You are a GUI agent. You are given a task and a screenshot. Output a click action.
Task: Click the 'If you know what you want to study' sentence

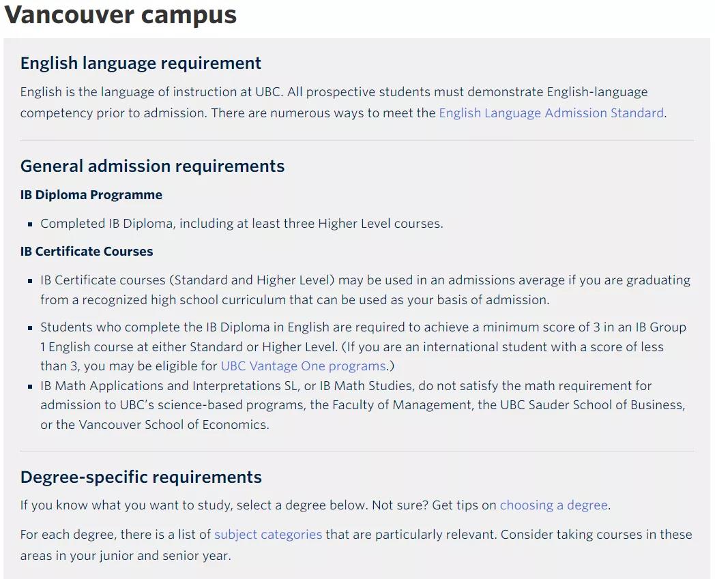point(258,505)
